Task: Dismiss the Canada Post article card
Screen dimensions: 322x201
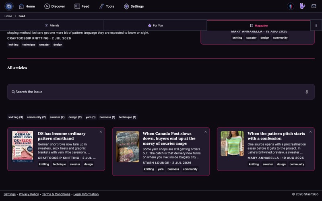Action: click(206, 132)
